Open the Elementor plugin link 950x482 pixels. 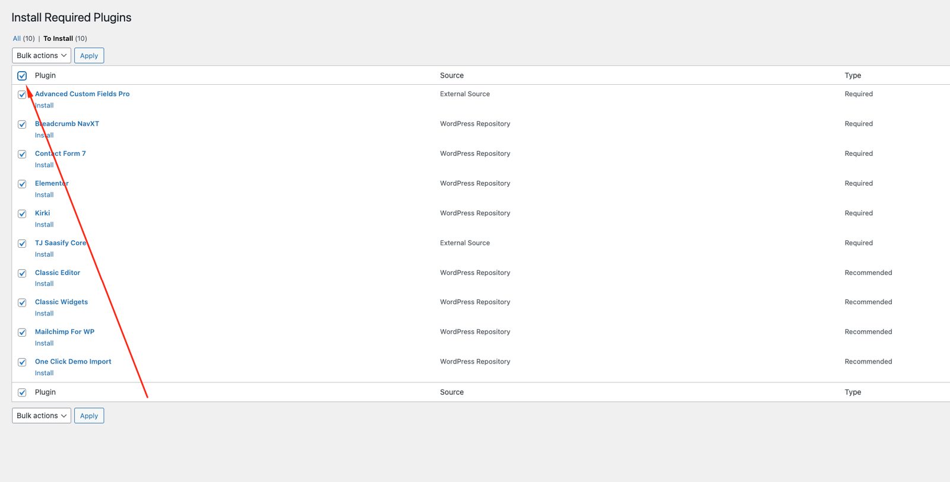point(52,183)
